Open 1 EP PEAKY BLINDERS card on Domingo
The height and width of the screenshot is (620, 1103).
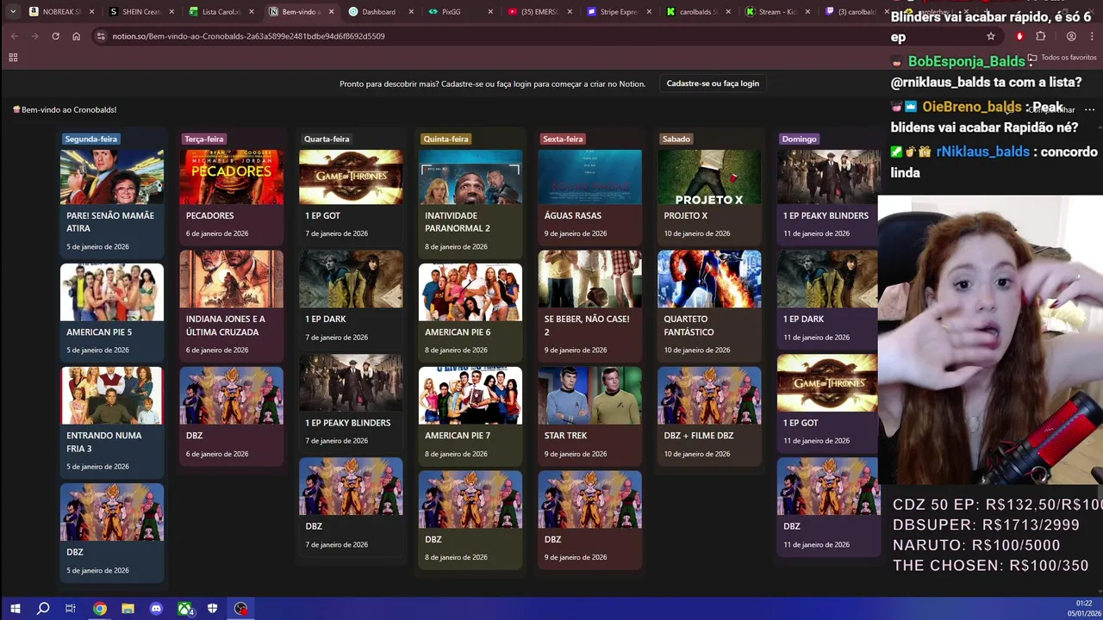coord(829,196)
